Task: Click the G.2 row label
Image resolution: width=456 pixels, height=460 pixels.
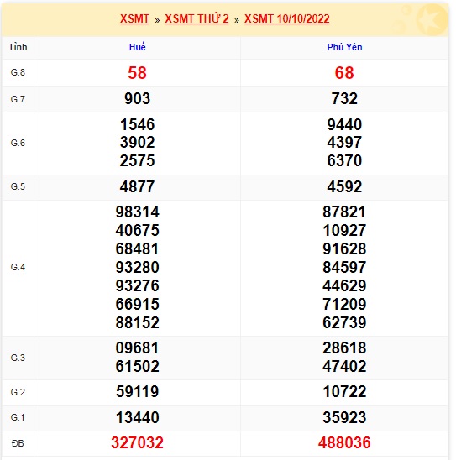Action: [x=18, y=392]
